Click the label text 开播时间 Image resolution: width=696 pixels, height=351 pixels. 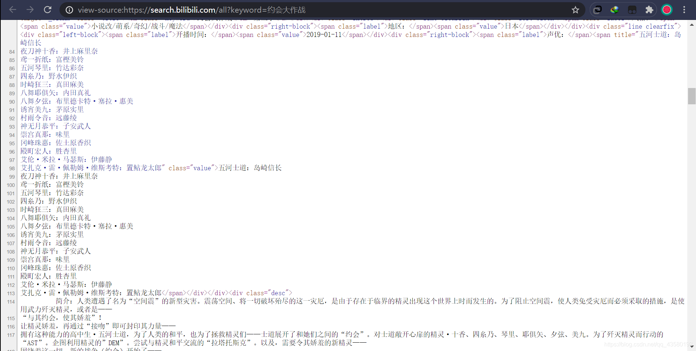click(190, 35)
